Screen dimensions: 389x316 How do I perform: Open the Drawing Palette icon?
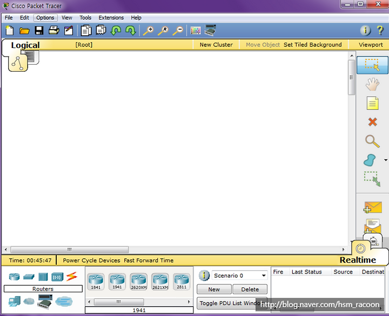click(x=196, y=31)
